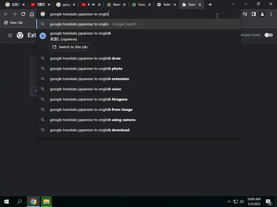Viewport: 277px width, 207px height.
Task: Open File Explorer from the taskbar
Action: 47,202
